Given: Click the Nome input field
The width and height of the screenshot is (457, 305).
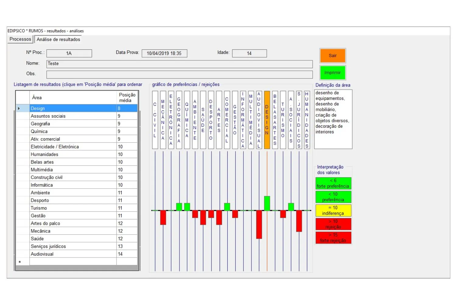Looking at the screenshot, I should point(179,64).
